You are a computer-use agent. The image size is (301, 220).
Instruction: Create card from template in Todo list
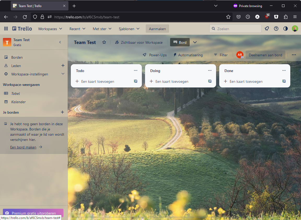[136, 81]
